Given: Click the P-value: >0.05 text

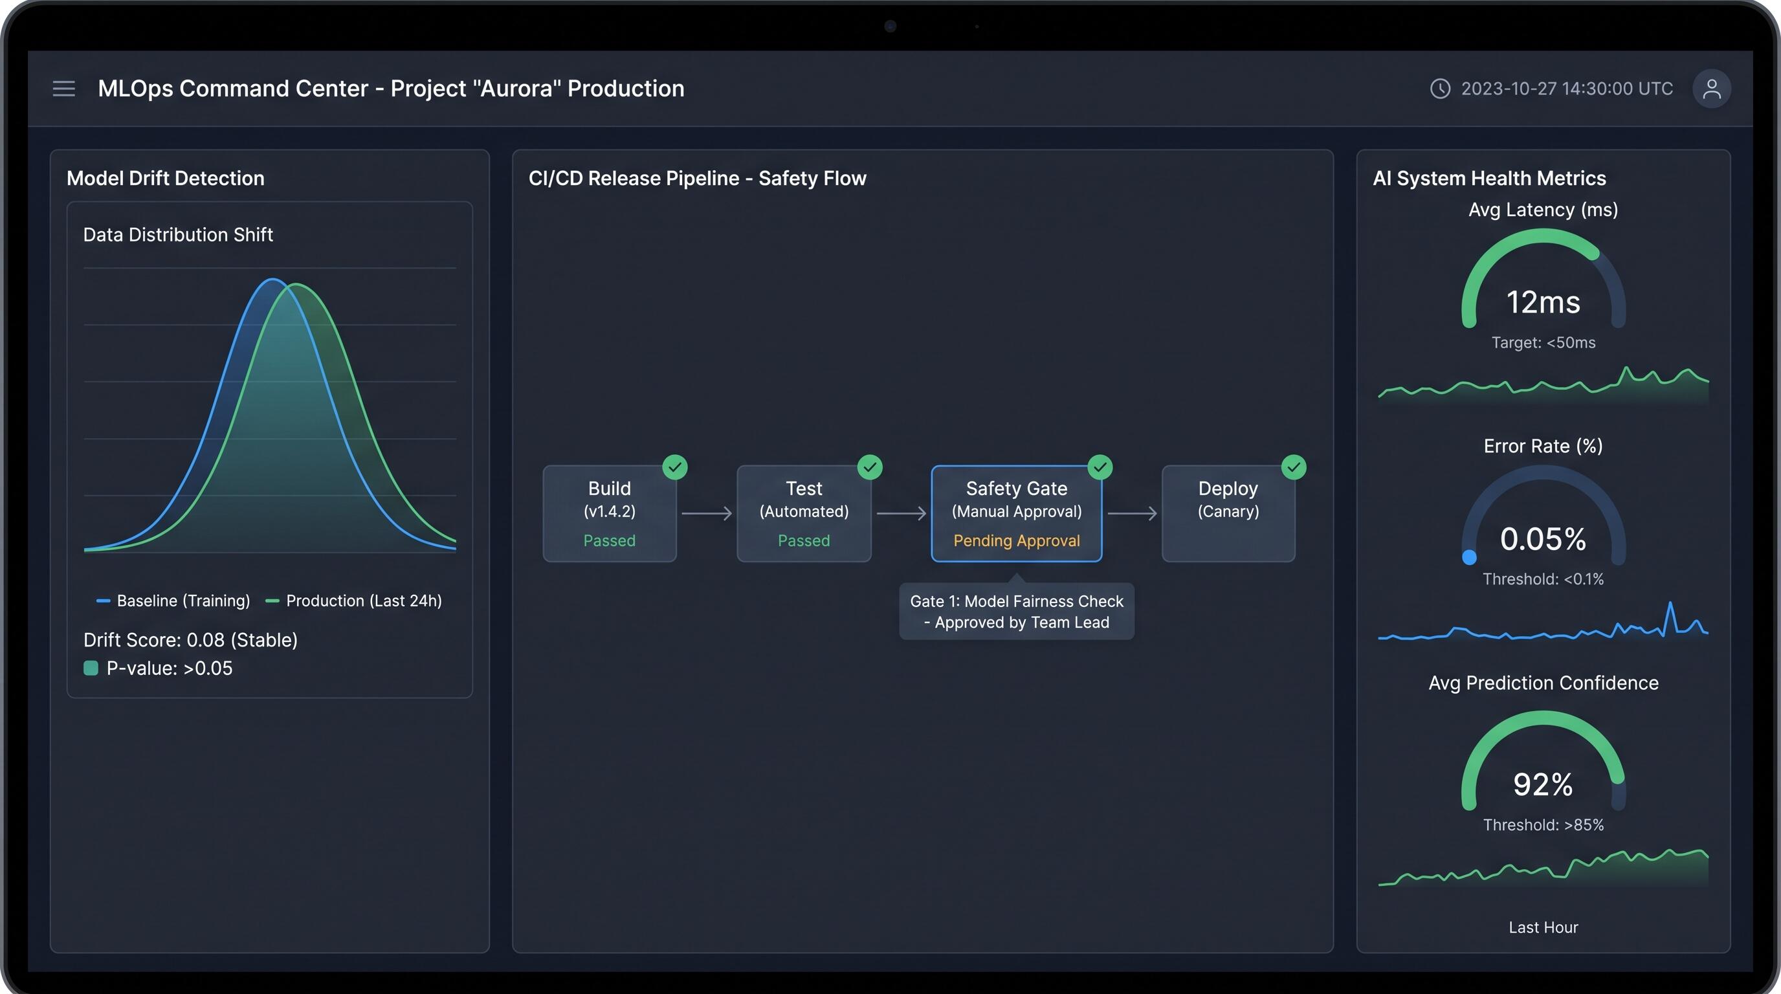Looking at the screenshot, I should pyautogui.click(x=170, y=668).
